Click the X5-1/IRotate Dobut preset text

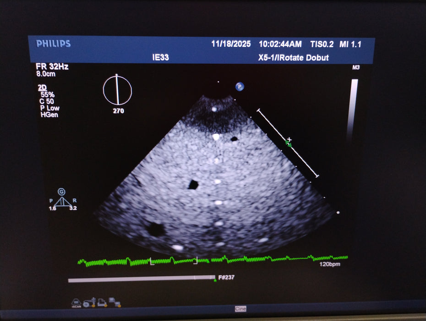[x=293, y=58]
